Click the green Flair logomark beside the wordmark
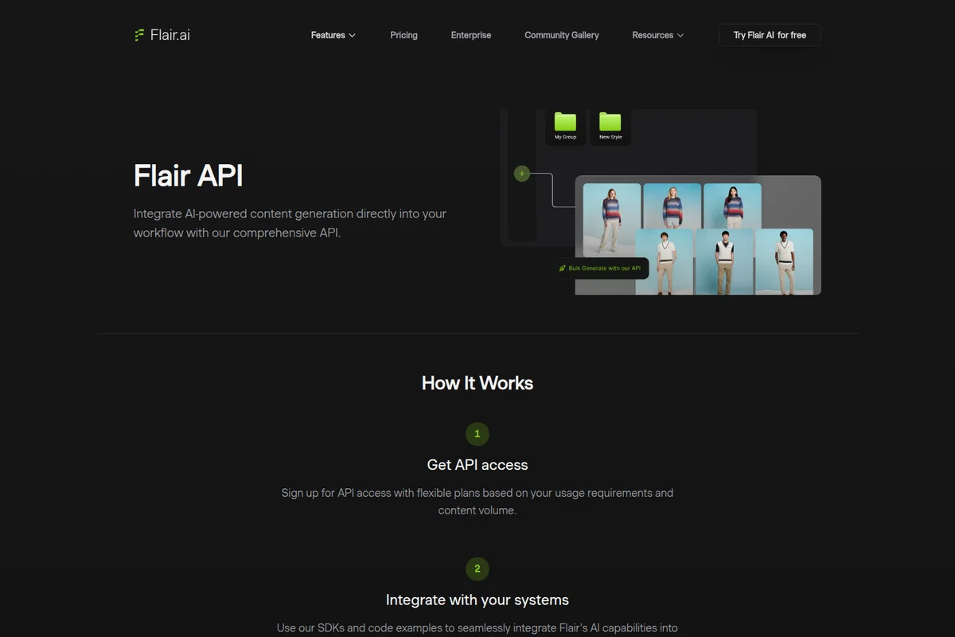The height and width of the screenshot is (637, 955). tap(138, 34)
